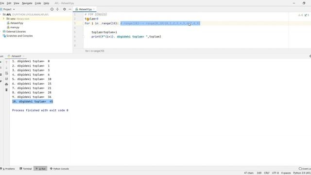
Task: Open the Python Console tool window
Action: click(x=59, y=169)
